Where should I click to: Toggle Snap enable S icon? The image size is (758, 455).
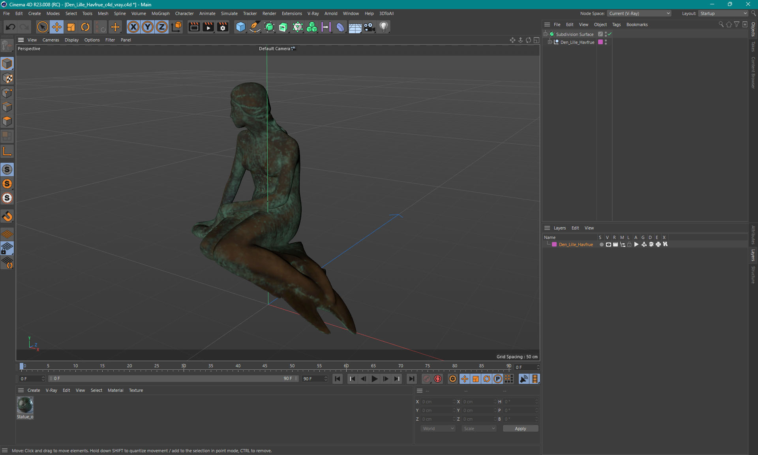pos(7,170)
